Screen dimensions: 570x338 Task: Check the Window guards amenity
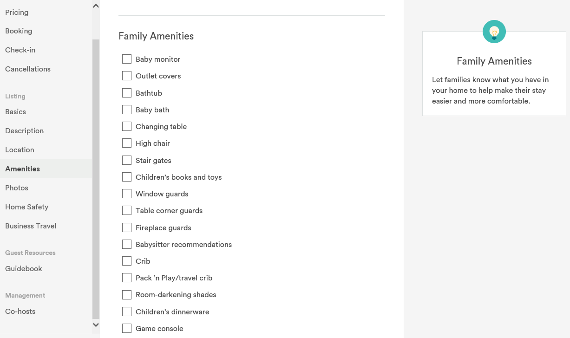[x=127, y=194]
